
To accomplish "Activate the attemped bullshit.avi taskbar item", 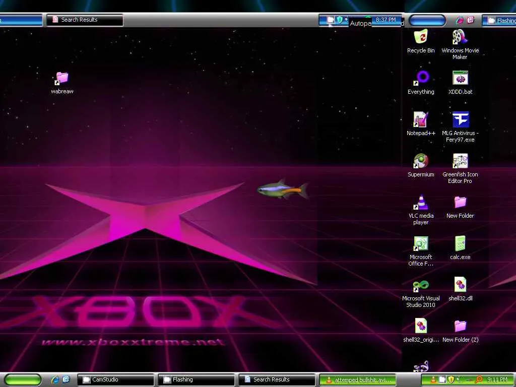I will [x=357, y=380].
